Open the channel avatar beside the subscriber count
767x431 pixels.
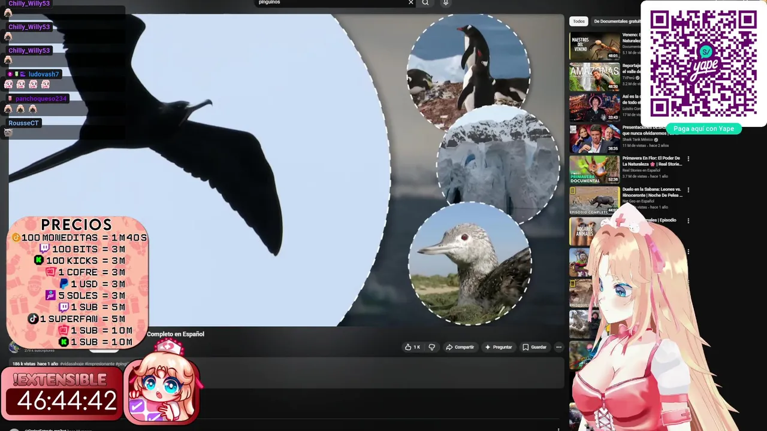pos(14,347)
